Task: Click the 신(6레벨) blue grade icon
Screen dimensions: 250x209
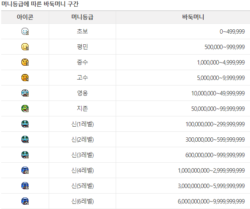Action: pos(25,201)
